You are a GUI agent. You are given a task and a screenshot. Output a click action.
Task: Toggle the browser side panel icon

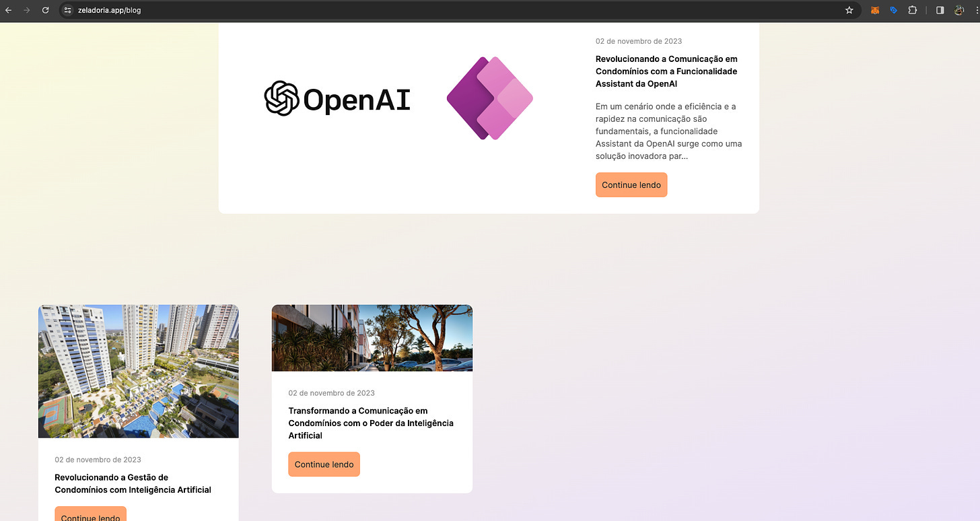[940, 10]
